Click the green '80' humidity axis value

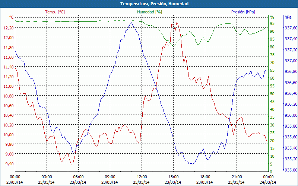point(272,47)
